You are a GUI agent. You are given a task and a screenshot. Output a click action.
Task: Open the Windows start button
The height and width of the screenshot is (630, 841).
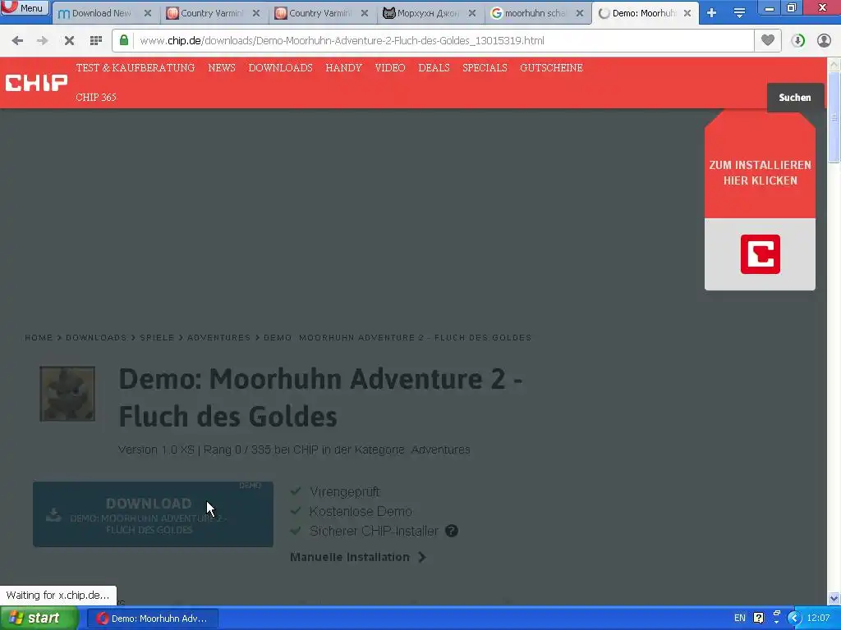[x=39, y=619]
